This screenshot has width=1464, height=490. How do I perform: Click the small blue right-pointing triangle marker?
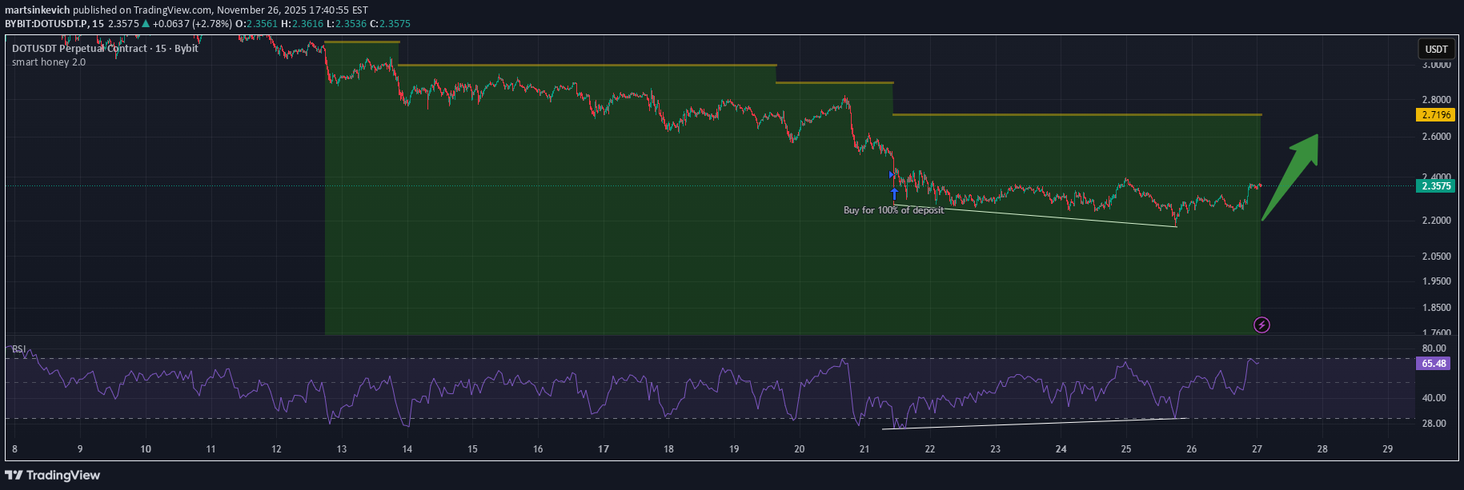coord(891,174)
